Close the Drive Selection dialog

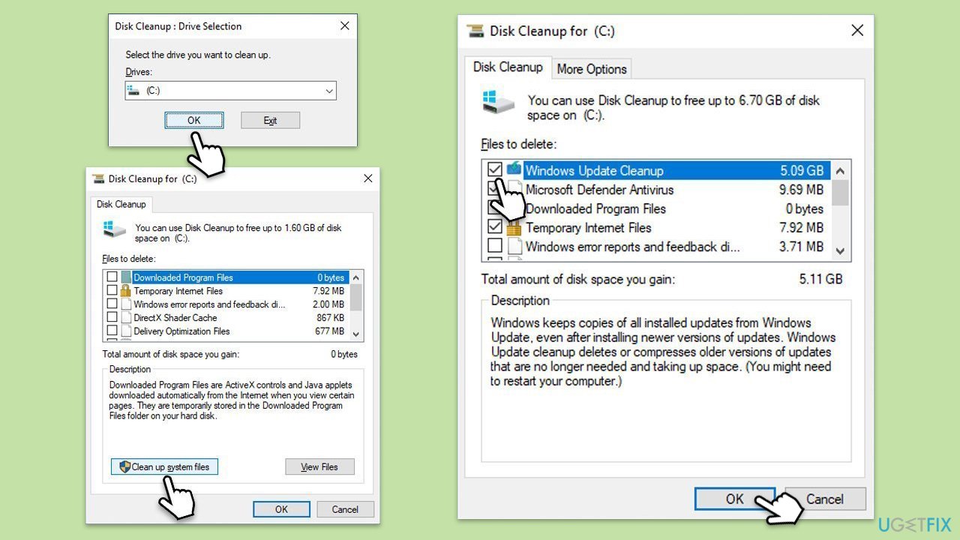[344, 25]
